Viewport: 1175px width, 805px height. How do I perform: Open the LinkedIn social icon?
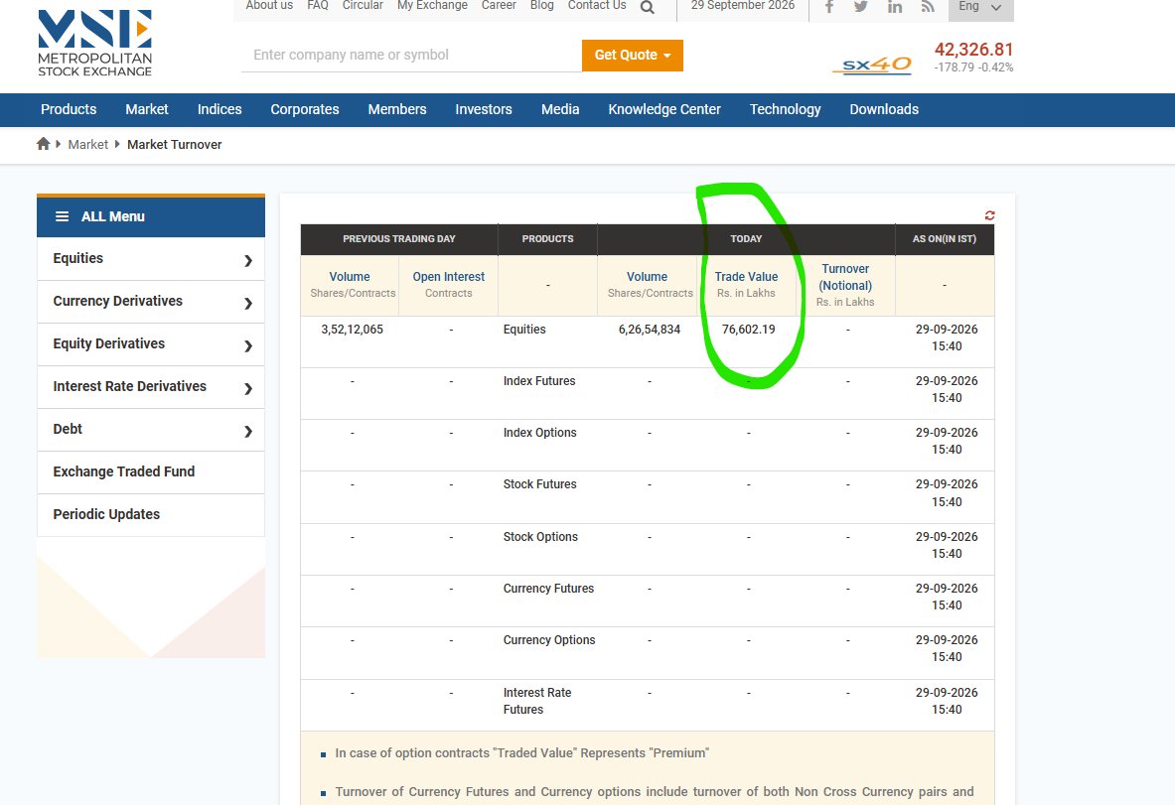tap(895, 7)
